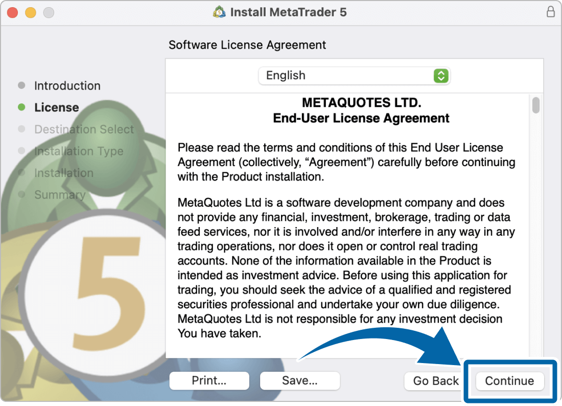
Task: Click the gray Introduction step bullet
Action: 21,85
